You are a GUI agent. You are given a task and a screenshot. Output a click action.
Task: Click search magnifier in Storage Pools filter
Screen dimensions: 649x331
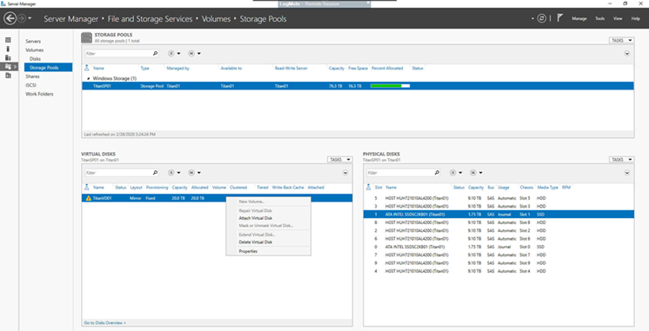155,53
